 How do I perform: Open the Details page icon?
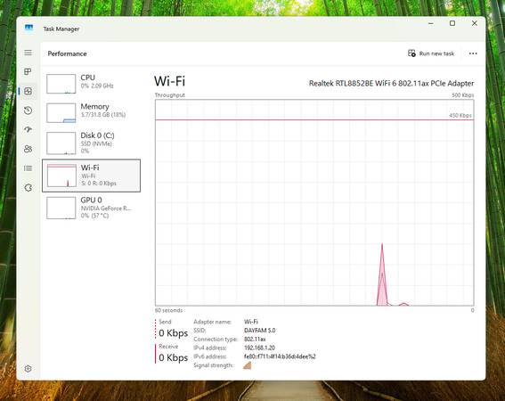[28, 168]
